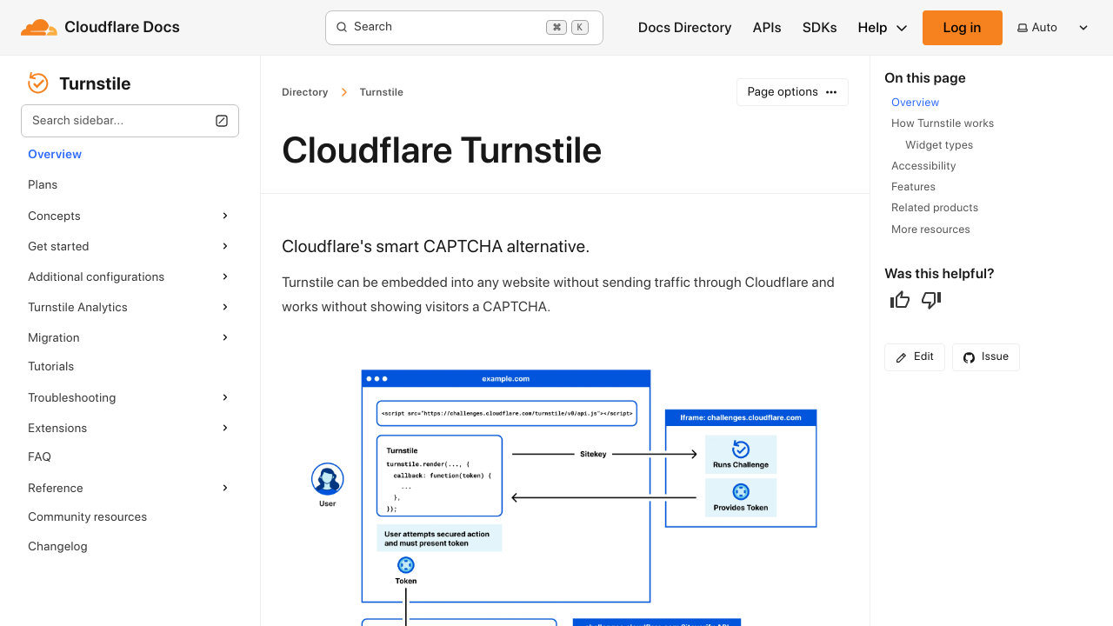This screenshot has height=626, width=1113.
Task: Open GitHub Issue button
Action: (985, 357)
